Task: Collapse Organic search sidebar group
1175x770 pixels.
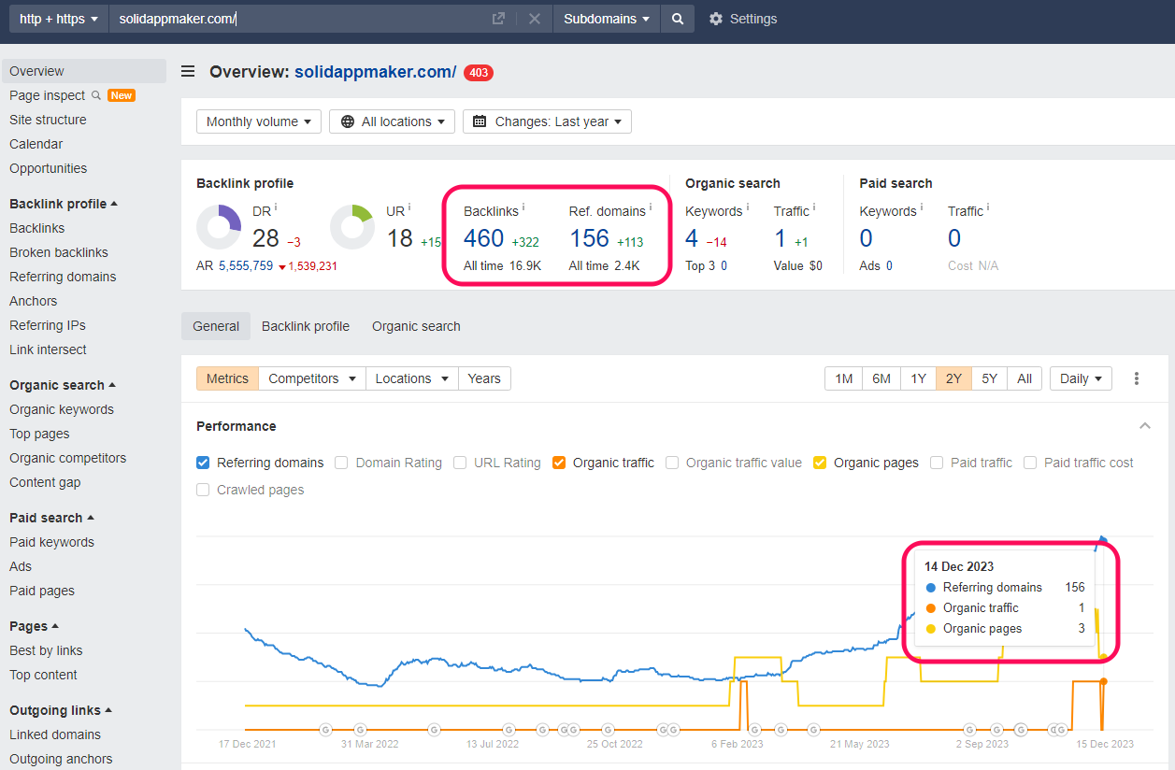Action: click(63, 385)
